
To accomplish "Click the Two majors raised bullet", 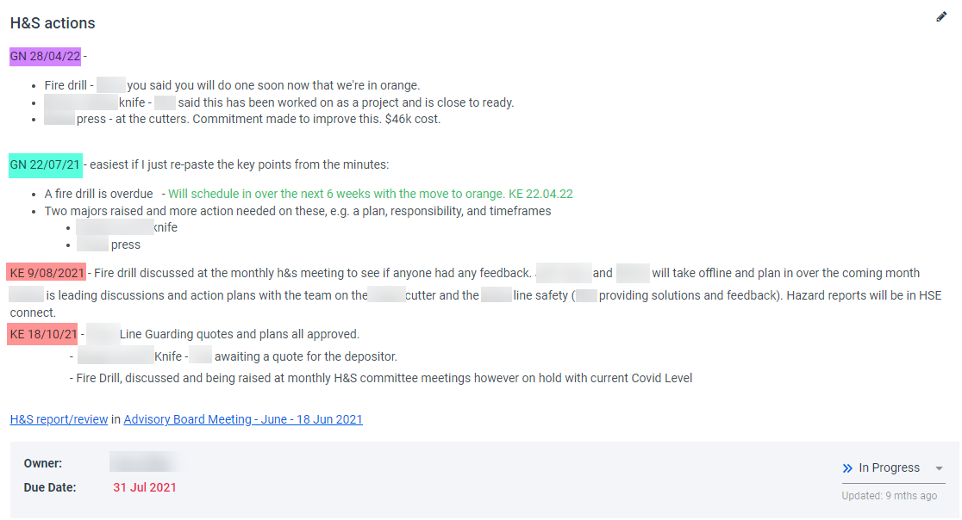I will [297, 211].
